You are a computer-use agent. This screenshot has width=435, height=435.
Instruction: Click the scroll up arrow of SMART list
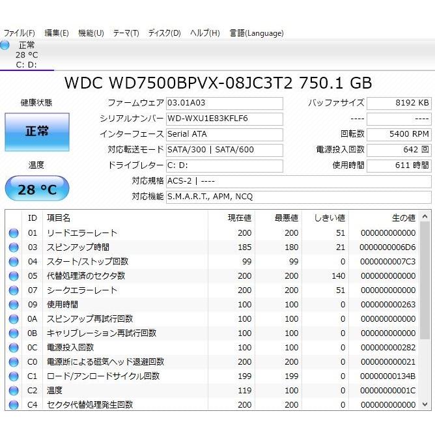425,216
